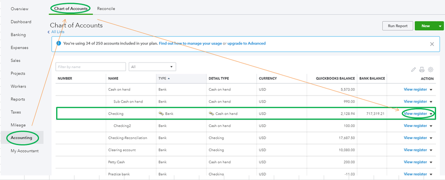
Task: Click the Checking-Reconciliation account name
Action: (x=128, y=138)
